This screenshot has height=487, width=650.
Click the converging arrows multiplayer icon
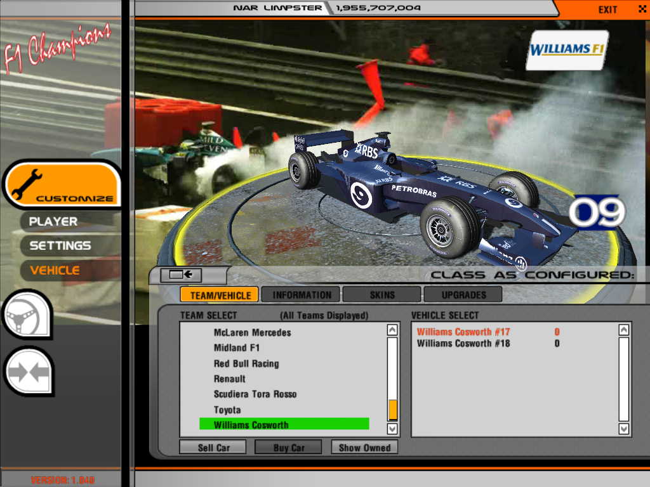pyautogui.click(x=28, y=372)
